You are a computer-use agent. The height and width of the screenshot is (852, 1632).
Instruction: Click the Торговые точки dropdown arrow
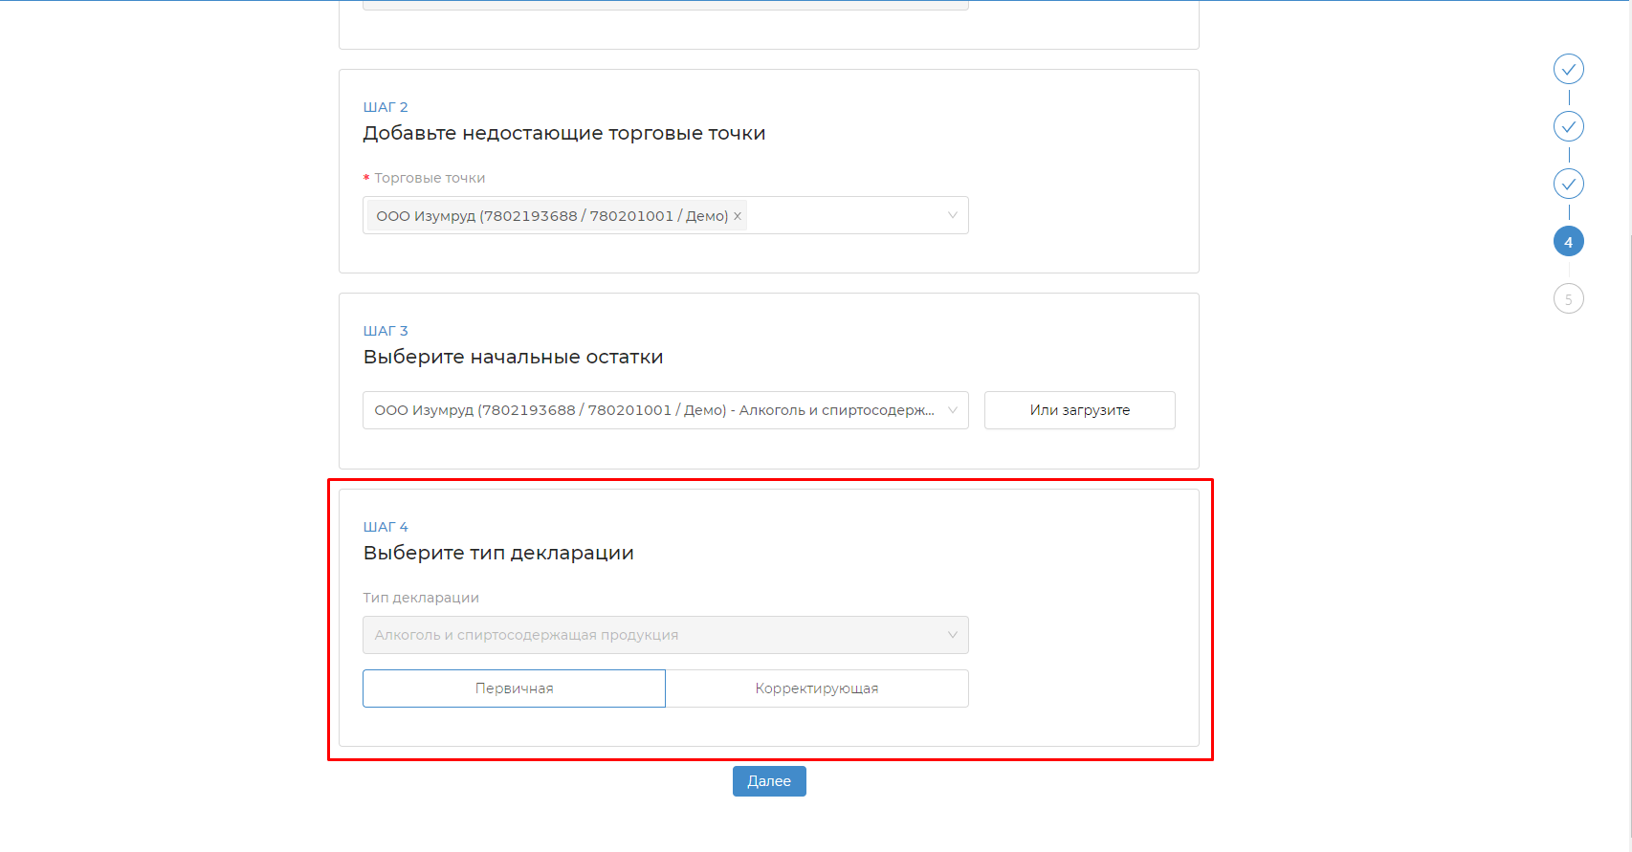point(952,215)
